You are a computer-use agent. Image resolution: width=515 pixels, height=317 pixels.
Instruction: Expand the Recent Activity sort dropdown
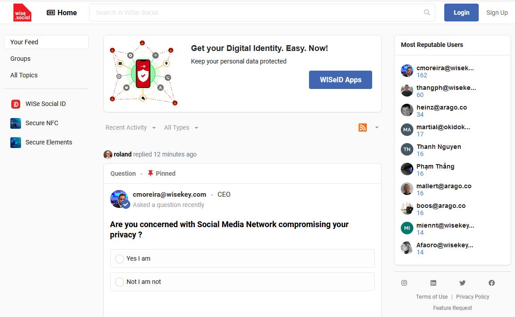[130, 127]
